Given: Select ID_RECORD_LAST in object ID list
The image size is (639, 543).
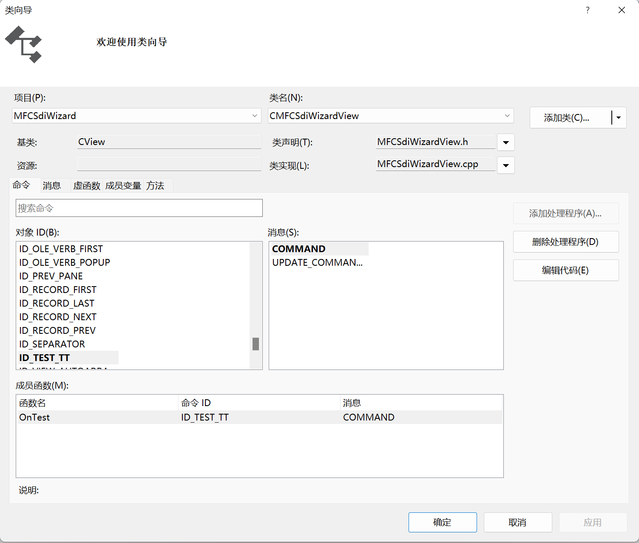Looking at the screenshot, I should (x=57, y=303).
